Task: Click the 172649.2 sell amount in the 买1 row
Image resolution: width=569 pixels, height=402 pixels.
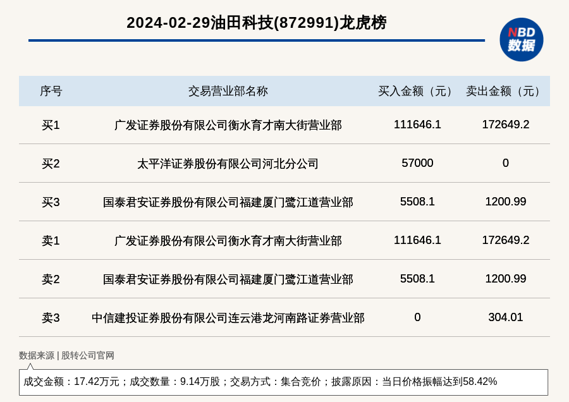Action: coord(505,125)
